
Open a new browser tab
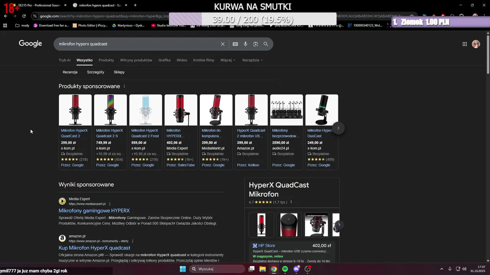click(x=135, y=5)
